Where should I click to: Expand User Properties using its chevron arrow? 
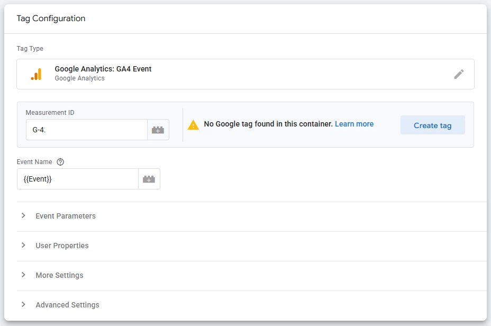coord(23,246)
